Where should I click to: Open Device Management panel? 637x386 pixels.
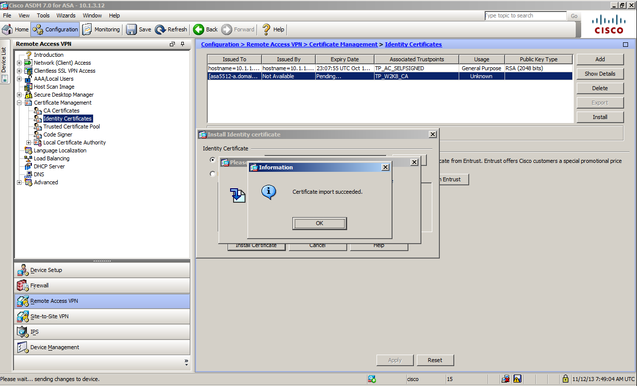click(x=102, y=347)
